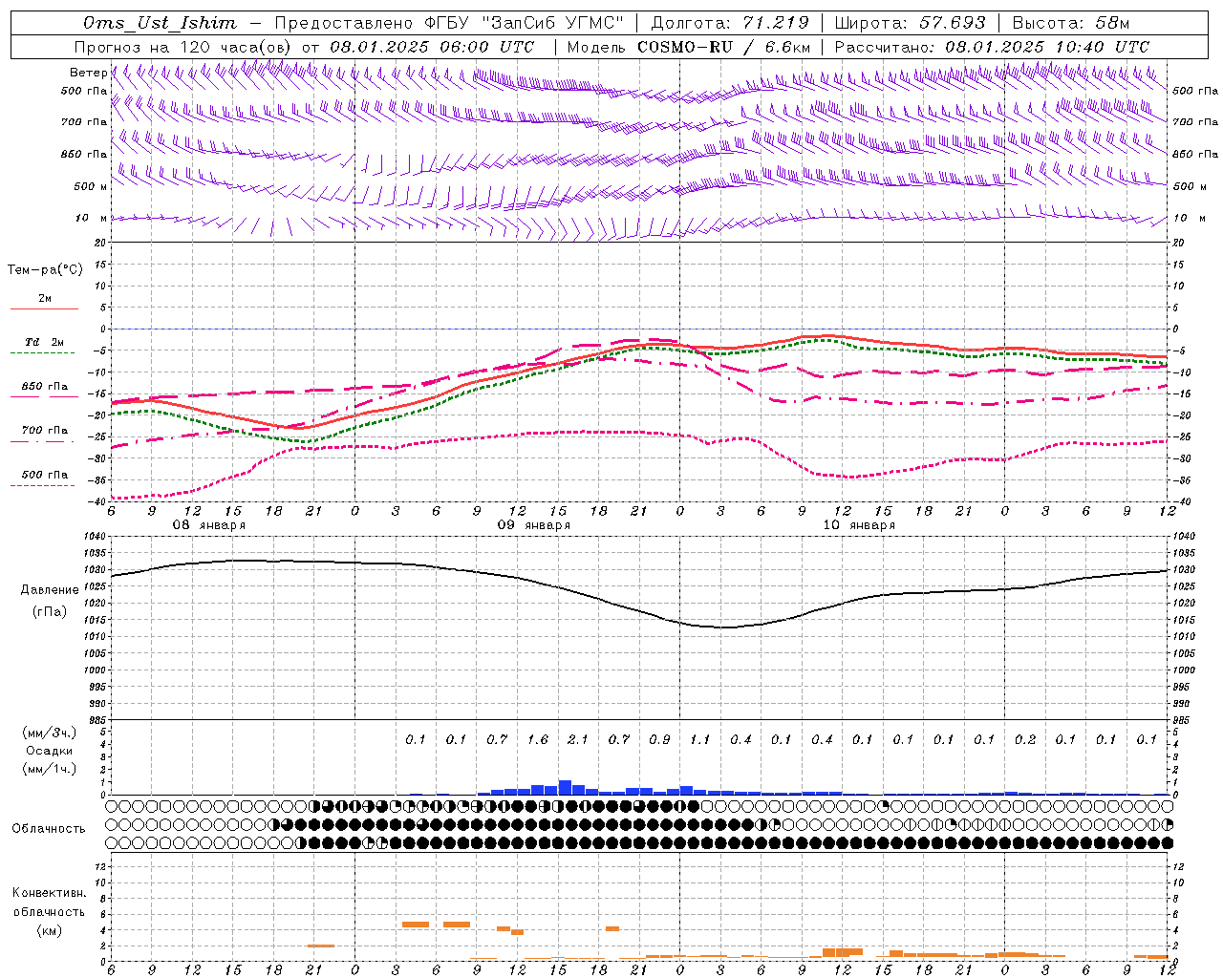
Task: Click the Облачность cloud cover label
Action: [49, 828]
